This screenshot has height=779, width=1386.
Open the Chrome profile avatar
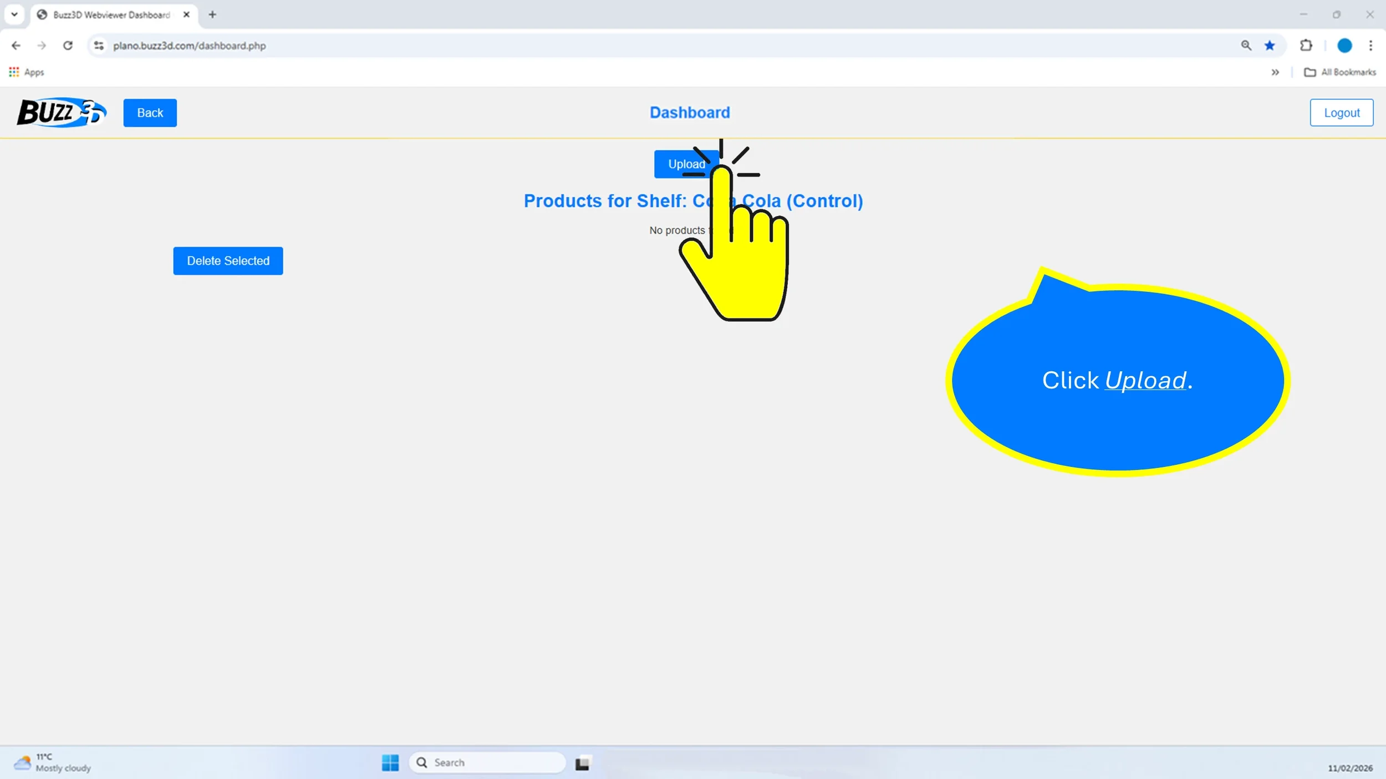point(1344,45)
